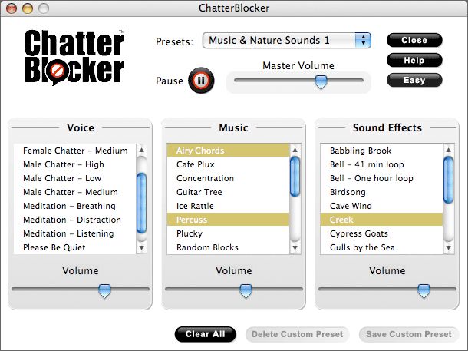This screenshot has width=468, height=351.
Task: Select Meditation - Listening voice
Action: click(x=75, y=233)
